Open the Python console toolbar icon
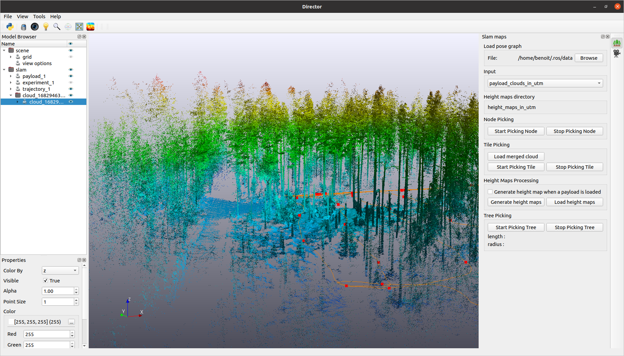This screenshot has height=356, width=624. pos(10,27)
